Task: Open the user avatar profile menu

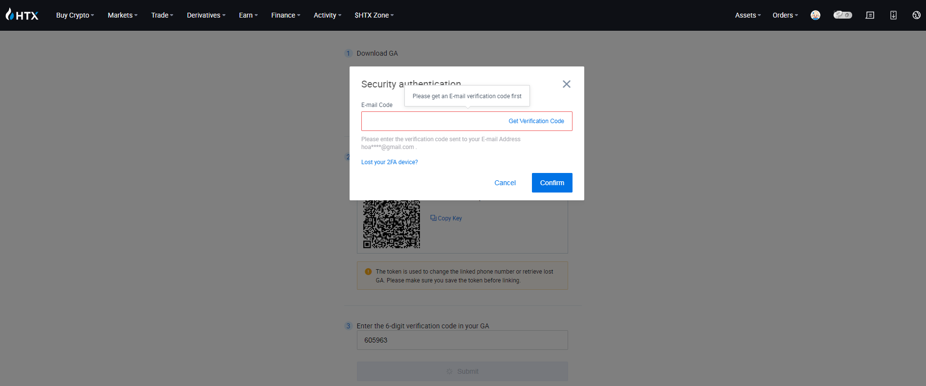Action: pos(816,15)
